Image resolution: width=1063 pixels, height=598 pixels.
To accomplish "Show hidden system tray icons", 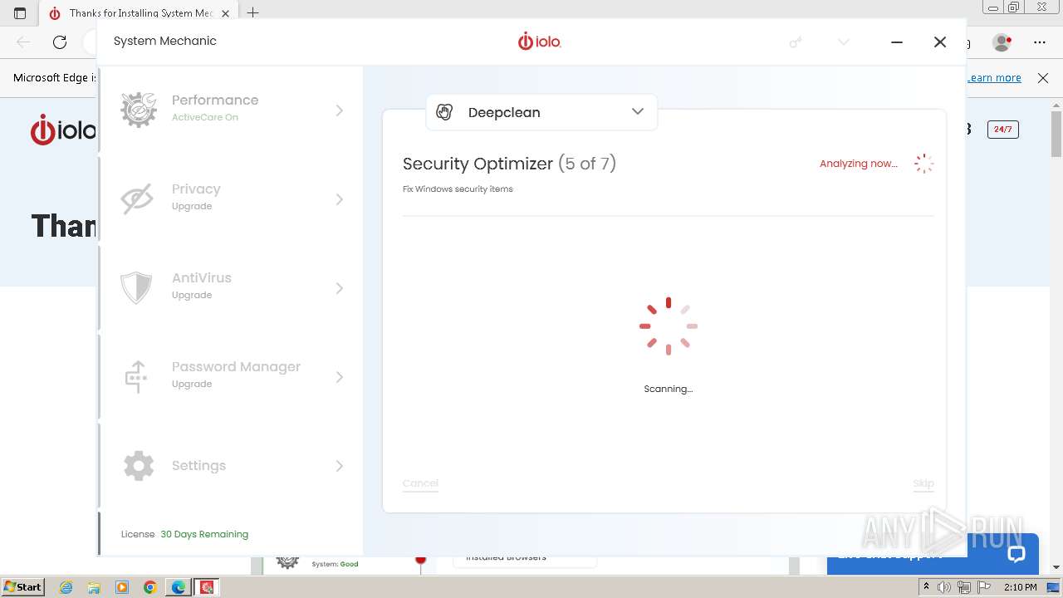I will tap(926, 587).
